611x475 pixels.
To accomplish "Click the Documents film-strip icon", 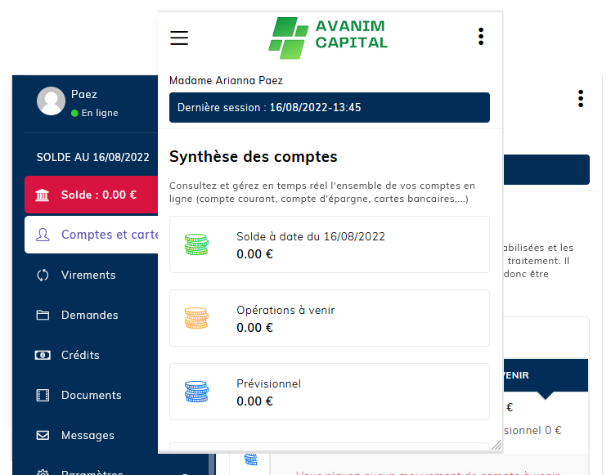I will [43, 395].
